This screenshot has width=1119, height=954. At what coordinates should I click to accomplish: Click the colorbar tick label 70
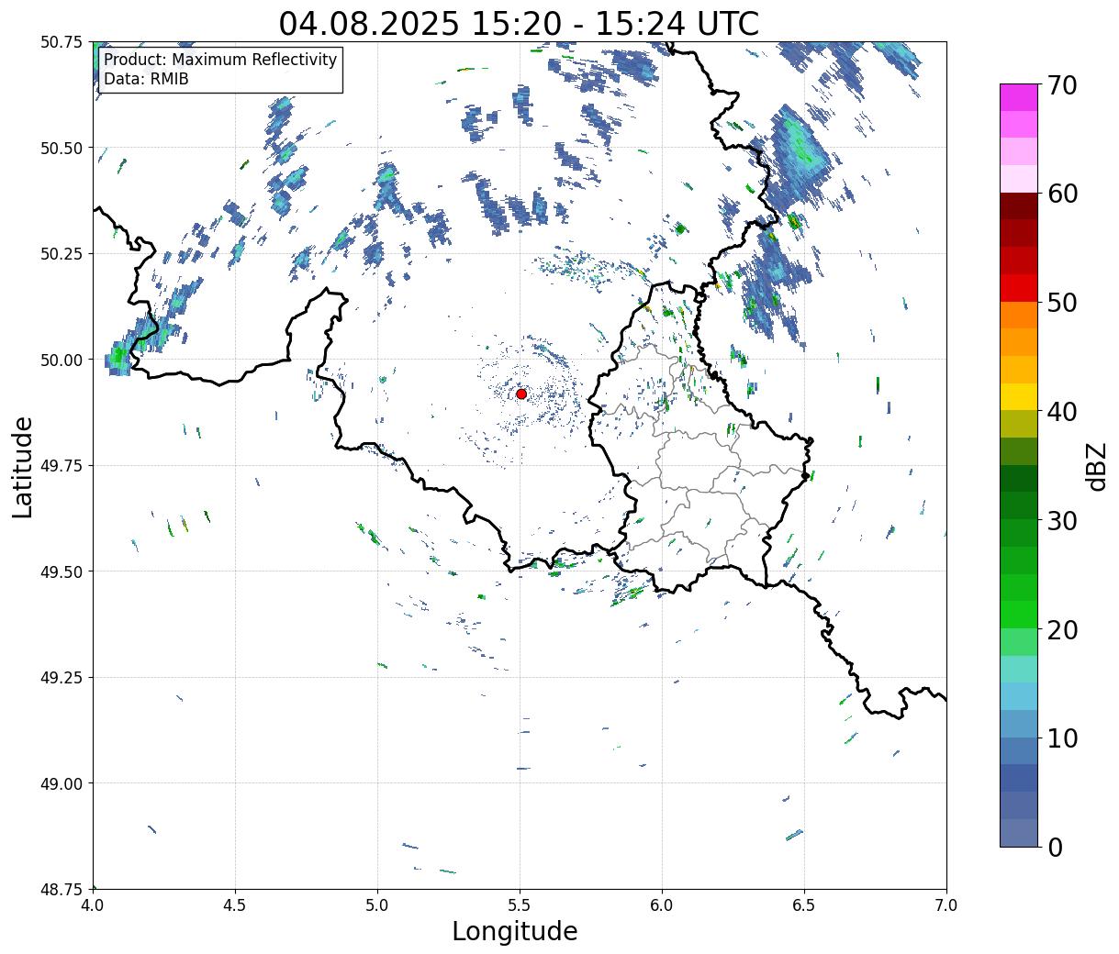1061,85
